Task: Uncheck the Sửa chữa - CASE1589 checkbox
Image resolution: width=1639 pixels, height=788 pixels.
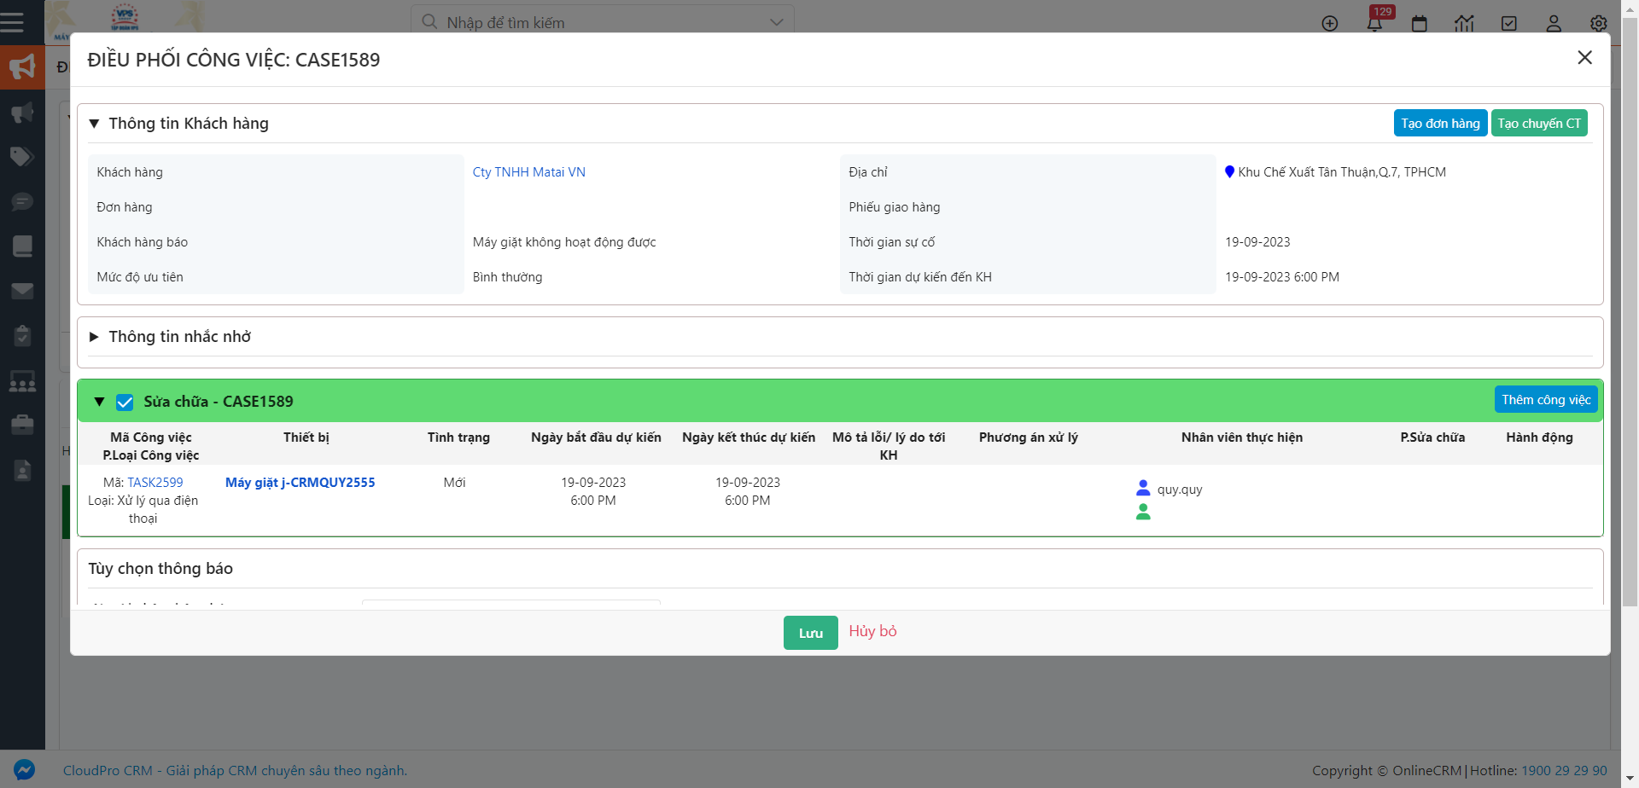Action: 125,402
